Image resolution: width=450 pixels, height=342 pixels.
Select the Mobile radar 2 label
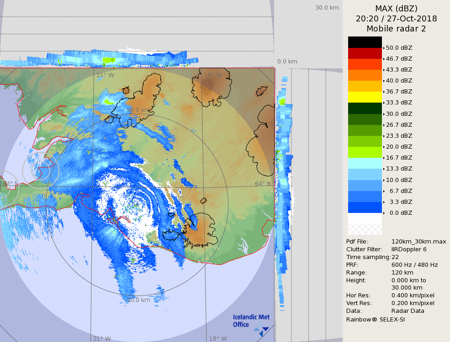[x=396, y=29]
